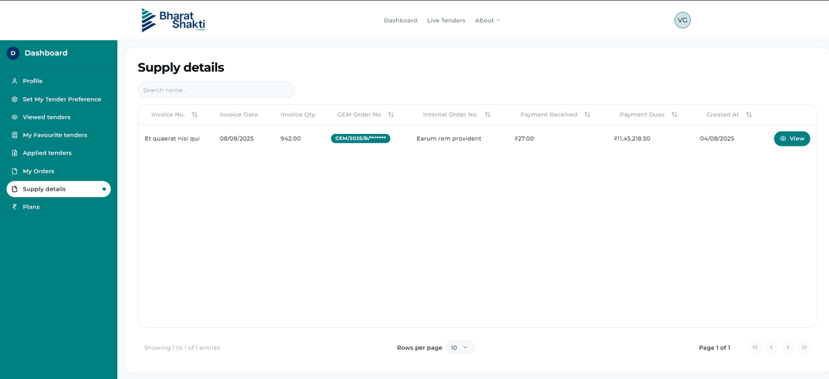
Task: Go to the last page of results
Action: (x=804, y=347)
